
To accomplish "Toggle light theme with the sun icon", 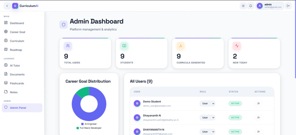I will (243, 6).
